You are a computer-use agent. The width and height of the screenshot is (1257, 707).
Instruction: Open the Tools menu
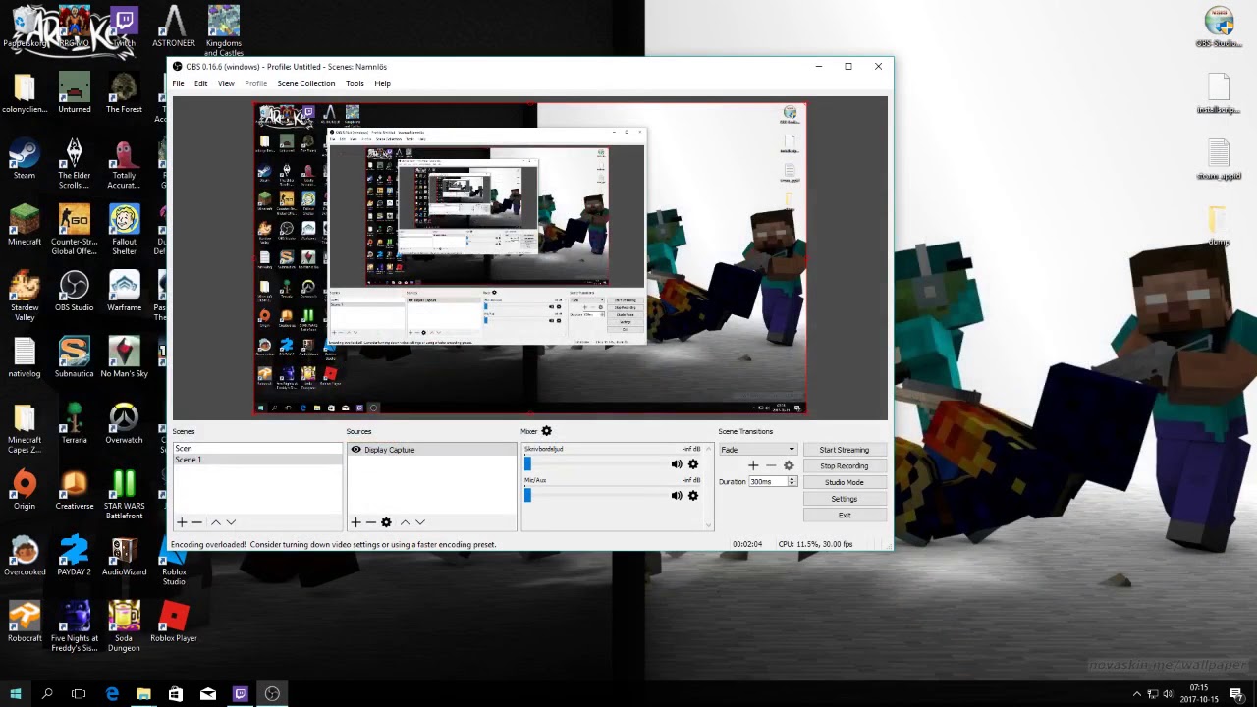coord(355,83)
